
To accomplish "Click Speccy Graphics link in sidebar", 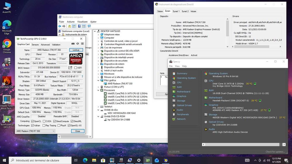I will coord(181,96).
